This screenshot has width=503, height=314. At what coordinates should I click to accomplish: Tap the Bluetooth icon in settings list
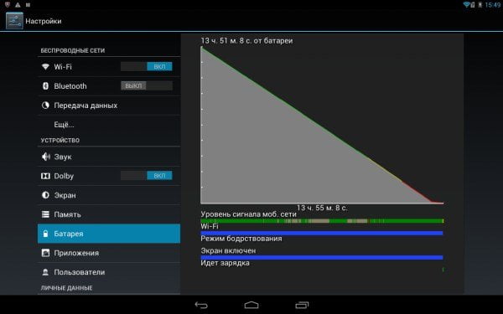pos(45,86)
